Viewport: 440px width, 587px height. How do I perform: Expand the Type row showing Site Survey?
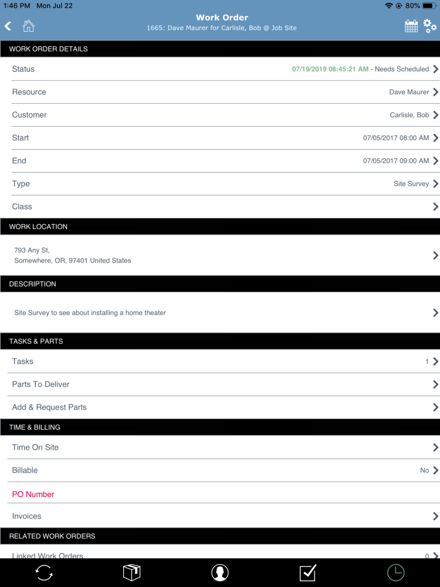pyautogui.click(x=435, y=183)
